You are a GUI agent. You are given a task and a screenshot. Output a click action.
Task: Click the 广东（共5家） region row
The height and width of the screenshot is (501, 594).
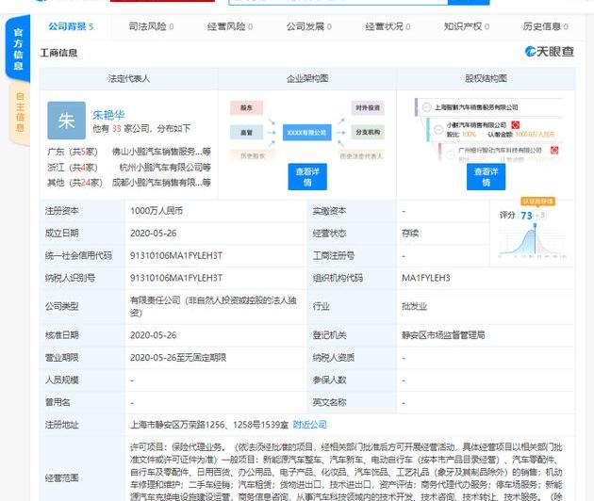click(x=129, y=152)
